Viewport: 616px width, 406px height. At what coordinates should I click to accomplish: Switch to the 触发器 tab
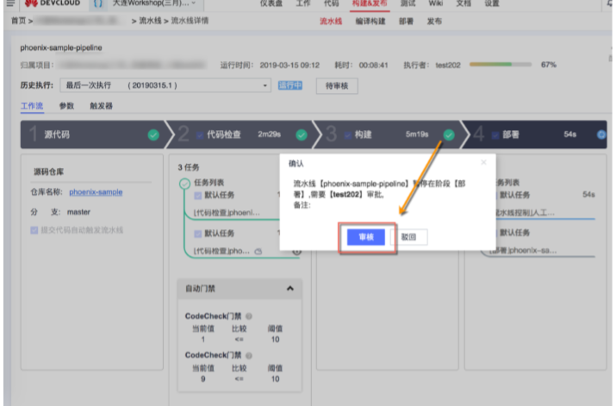pyautogui.click(x=101, y=106)
